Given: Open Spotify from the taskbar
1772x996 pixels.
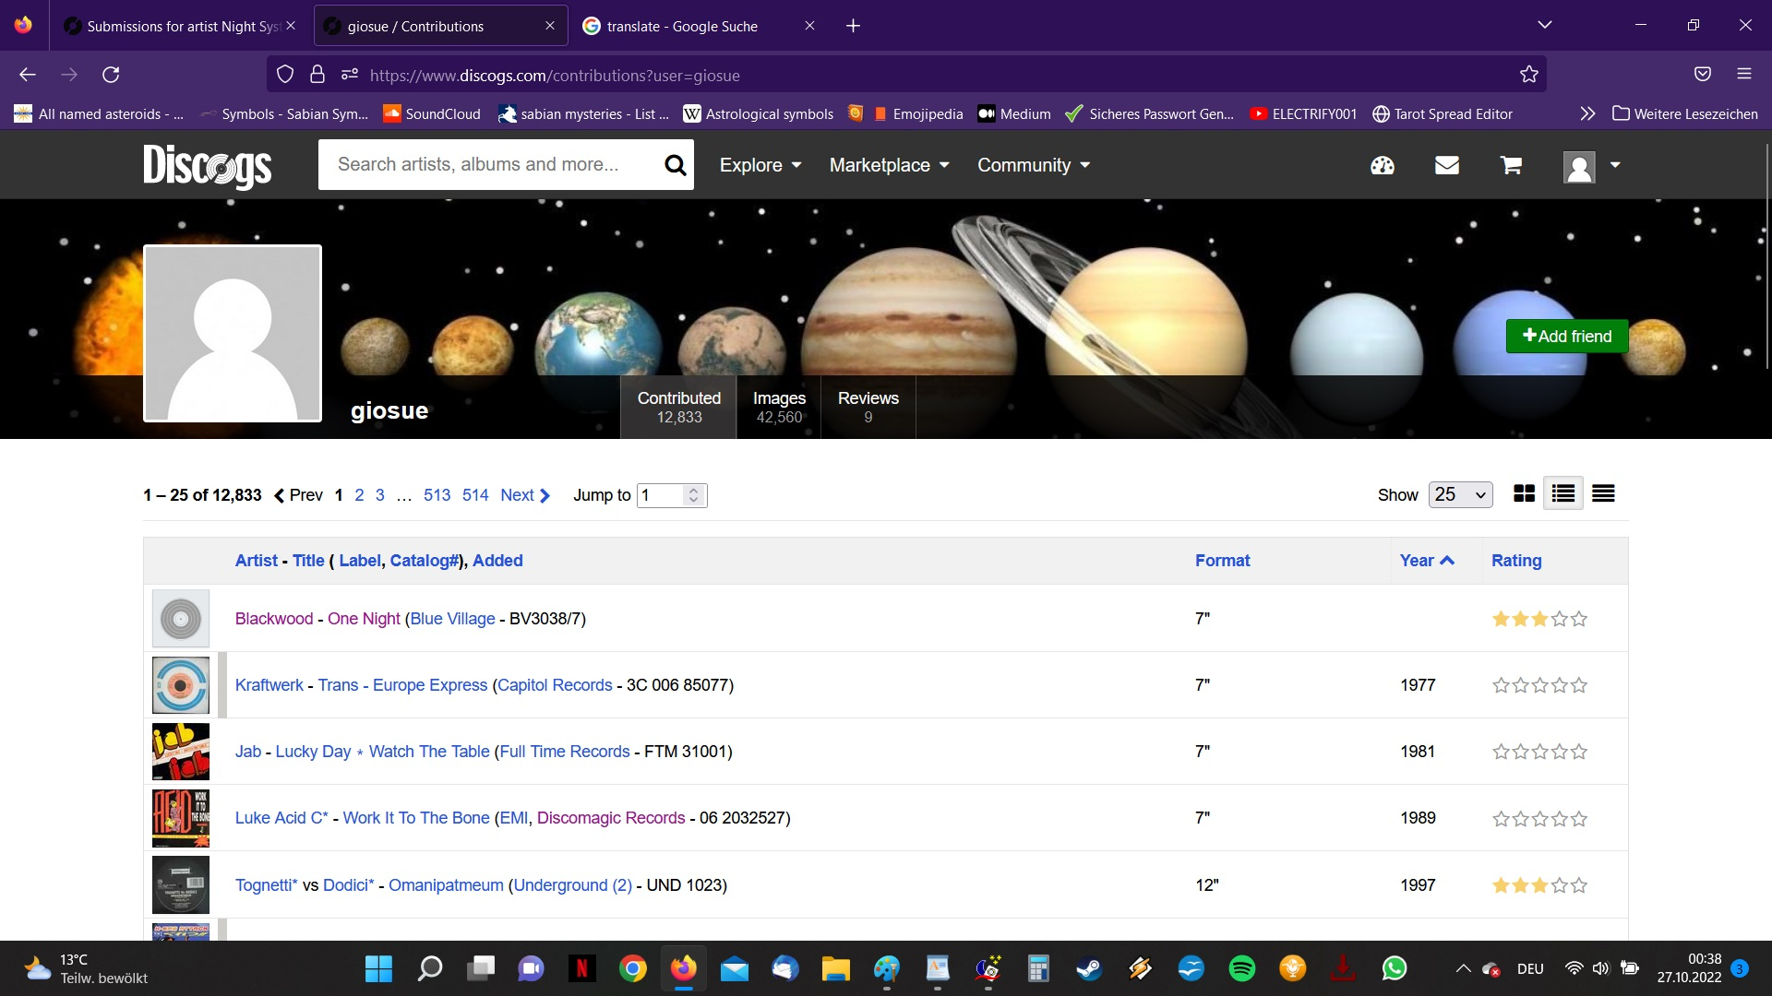Looking at the screenshot, I should tap(1241, 968).
